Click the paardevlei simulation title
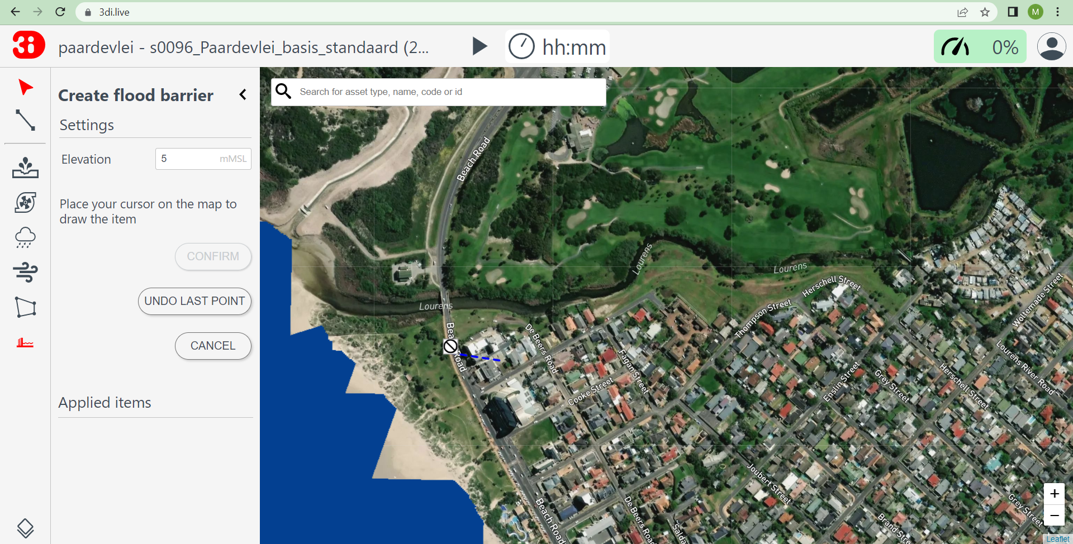Image resolution: width=1073 pixels, height=544 pixels. [x=243, y=47]
